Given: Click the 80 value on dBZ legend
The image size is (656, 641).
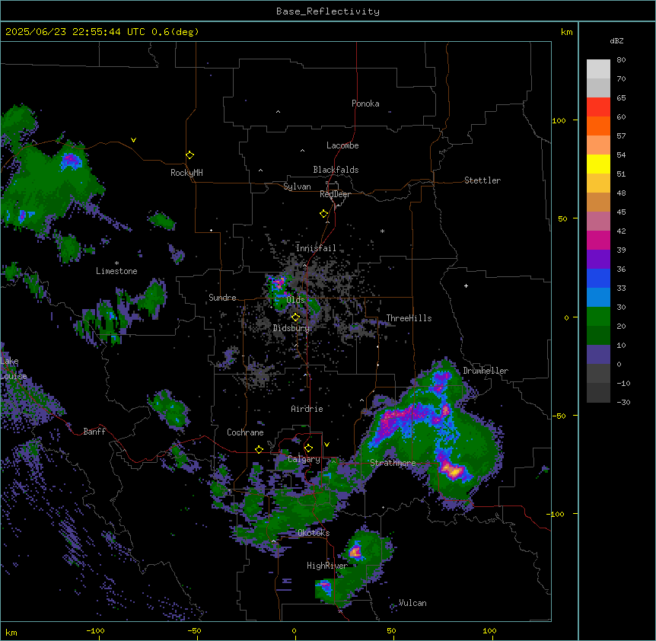Looking at the screenshot, I should (x=621, y=60).
